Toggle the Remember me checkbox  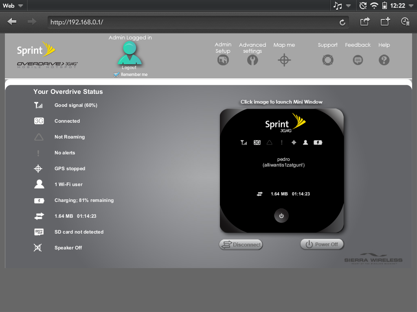click(x=116, y=75)
